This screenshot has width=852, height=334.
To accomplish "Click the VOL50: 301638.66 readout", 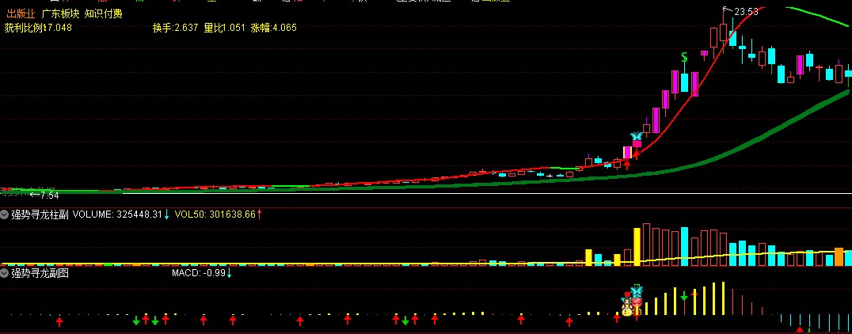I will [215, 214].
